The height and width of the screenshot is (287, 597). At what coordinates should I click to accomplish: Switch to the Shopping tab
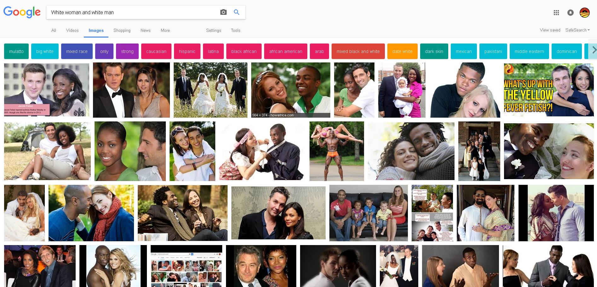(x=122, y=31)
